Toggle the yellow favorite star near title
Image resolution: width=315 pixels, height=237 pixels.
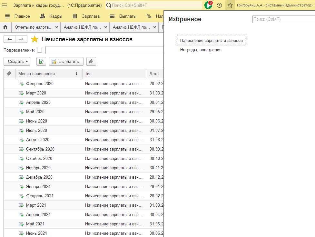click(x=34, y=39)
